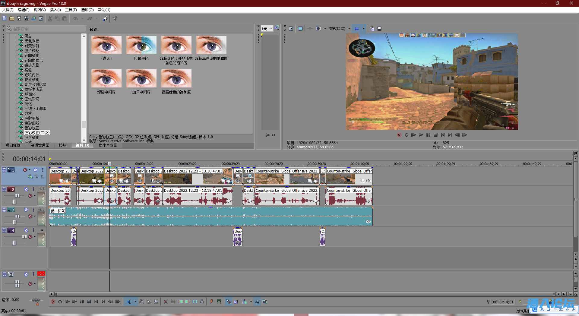Select the Zoom edit tool
The width and height of the screenshot is (579, 316).
coord(156,302)
